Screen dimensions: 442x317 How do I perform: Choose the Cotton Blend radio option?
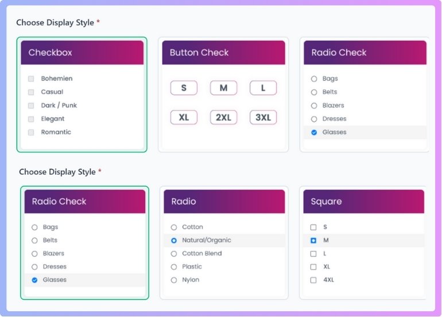click(174, 254)
